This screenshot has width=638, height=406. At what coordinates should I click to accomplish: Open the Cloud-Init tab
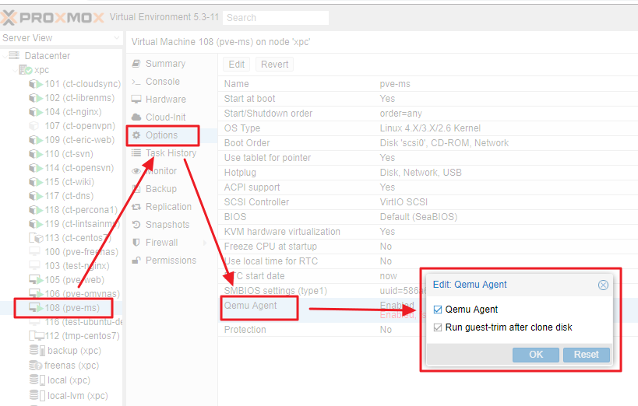[171, 117]
